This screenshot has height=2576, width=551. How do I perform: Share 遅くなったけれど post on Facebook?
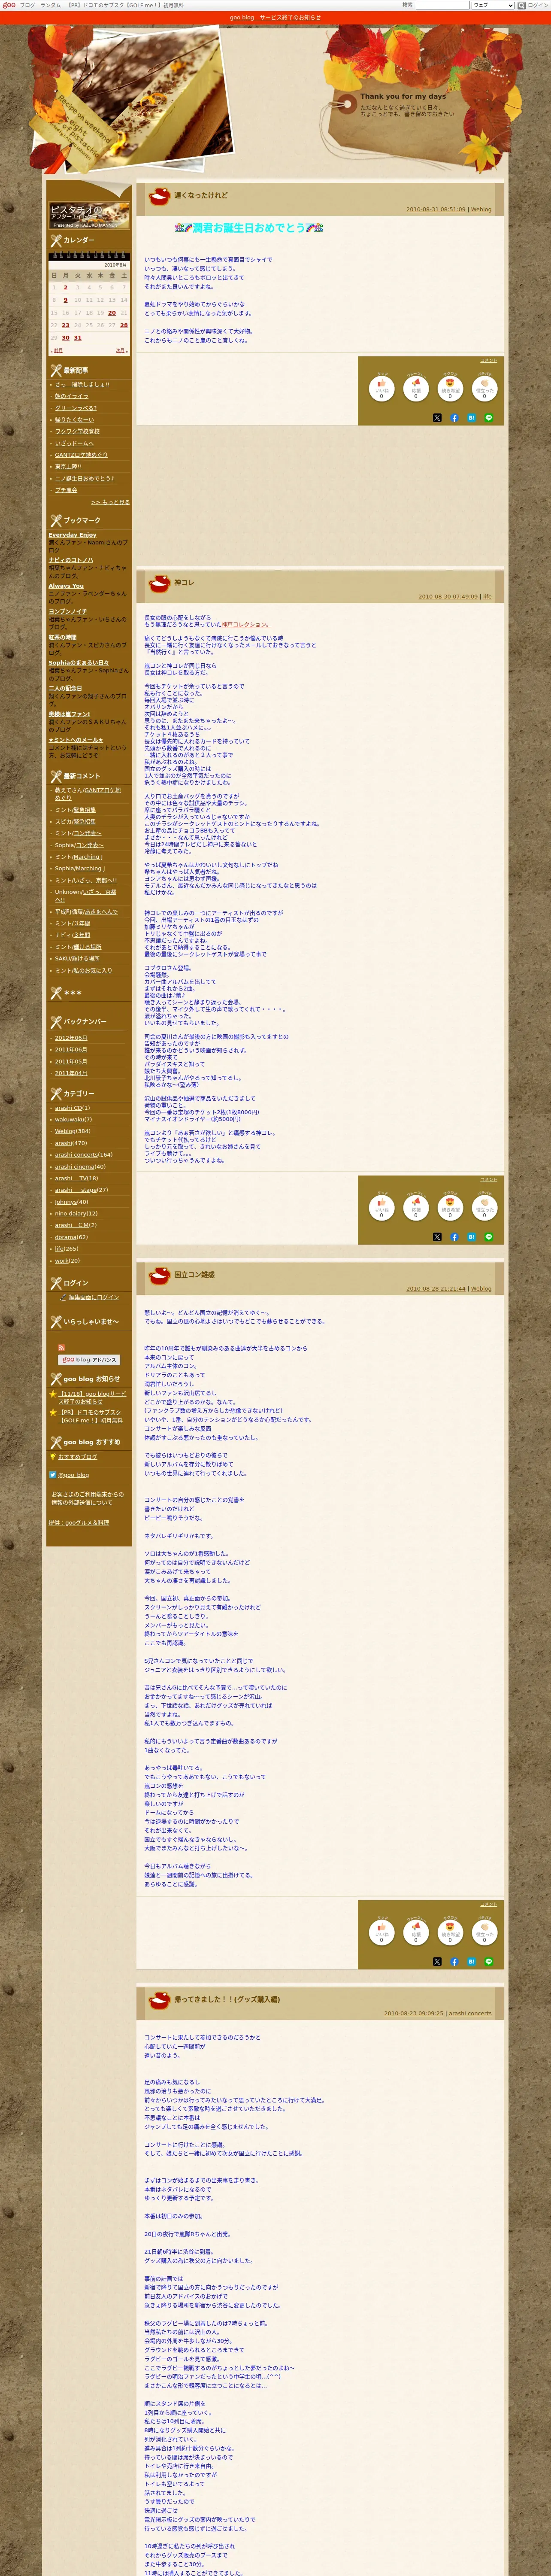click(x=454, y=418)
